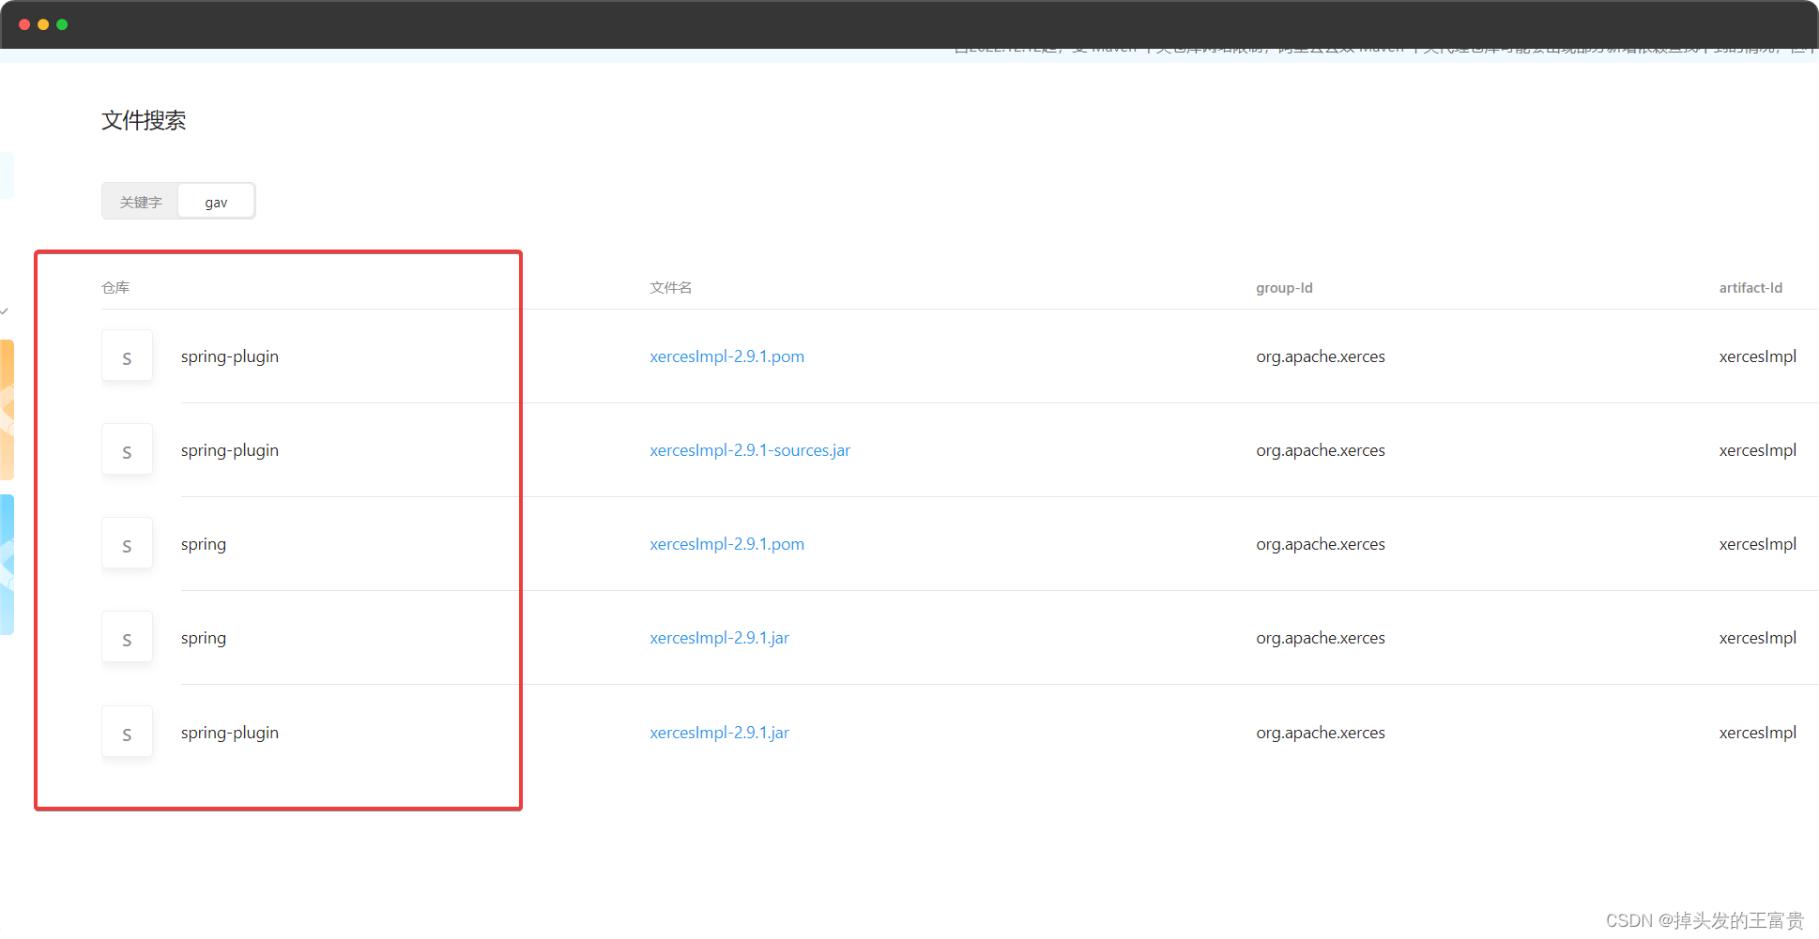Click org.apache.xerces in the sources.jar row
The image size is (1819, 939).
pyautogui.click(x=1321, y=450)
